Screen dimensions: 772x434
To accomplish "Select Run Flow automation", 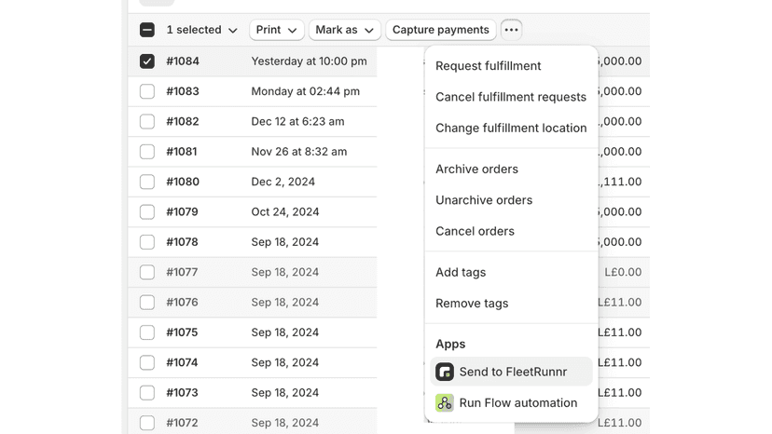I will click(511, 403).
